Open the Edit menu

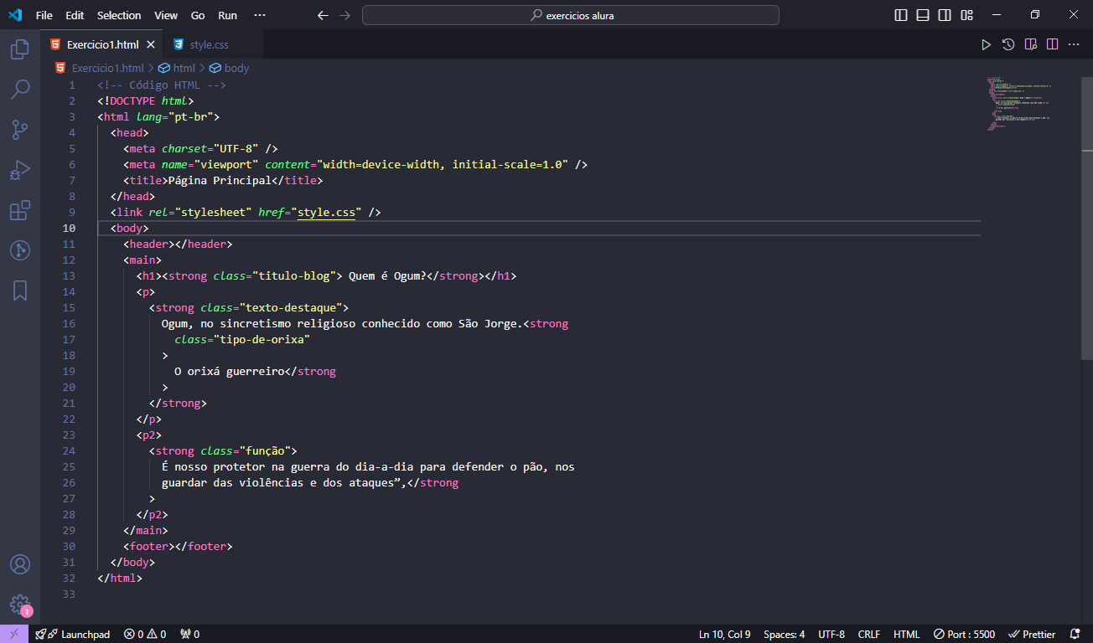(75, 15)
